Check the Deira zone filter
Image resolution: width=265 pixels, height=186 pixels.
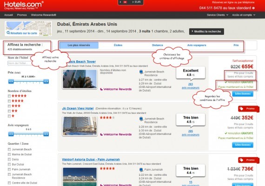[x=9, y=159]
